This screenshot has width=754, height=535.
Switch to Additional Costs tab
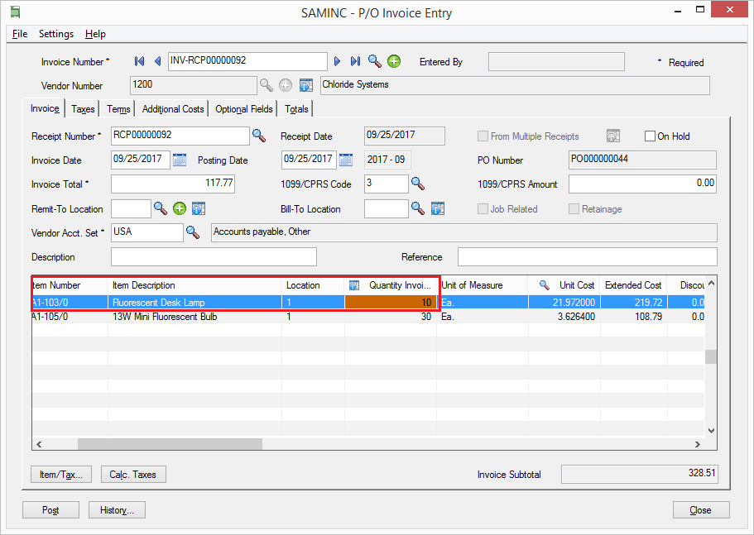173,109
